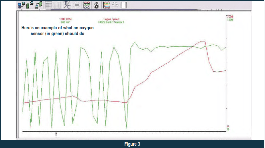Click the 7000 maximum value on right axis

coord(229,16)
